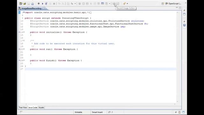The width and height of the screenshot is (204, 115).
Task: Click the editor vertical scrollbar up arrow
Action: 177,12
